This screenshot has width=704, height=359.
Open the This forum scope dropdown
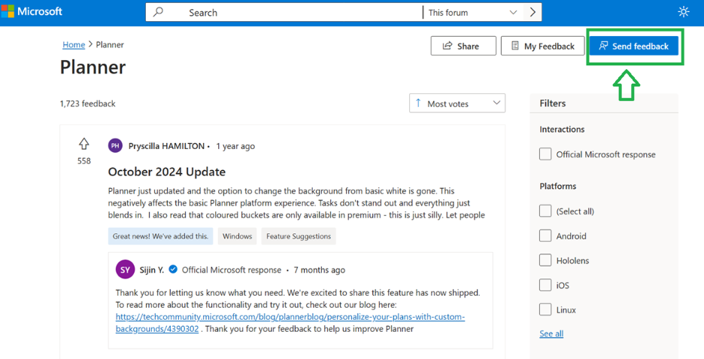(473, 13)
